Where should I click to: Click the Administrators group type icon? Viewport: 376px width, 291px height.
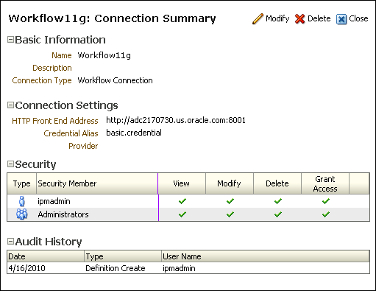click(22, 214)
